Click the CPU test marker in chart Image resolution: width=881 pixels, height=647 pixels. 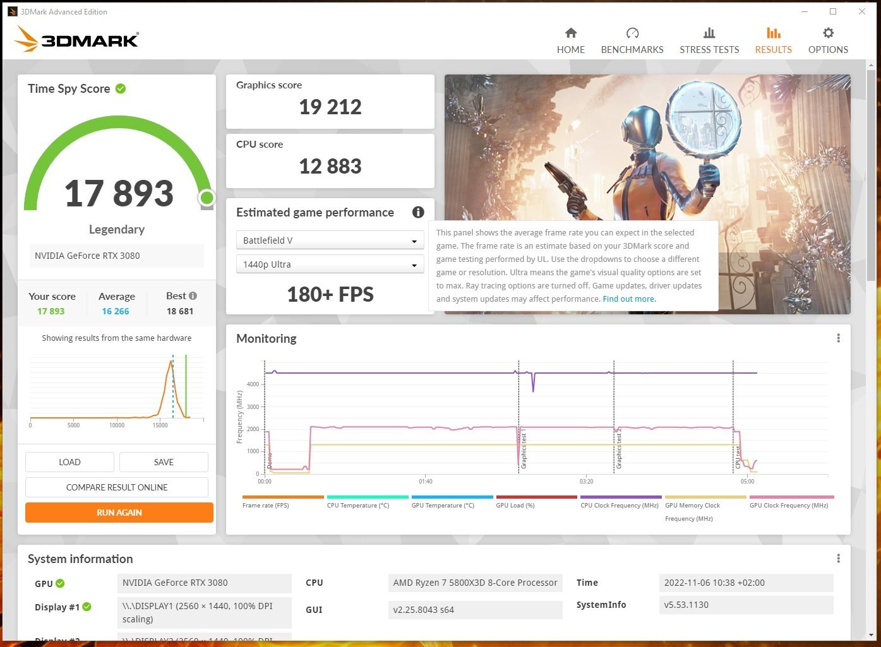(x=738, y=457)
